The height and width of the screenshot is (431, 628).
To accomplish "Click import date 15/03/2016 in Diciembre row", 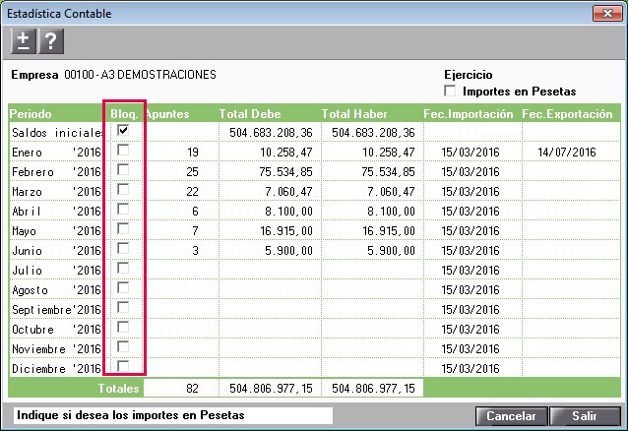I will 471,368.
